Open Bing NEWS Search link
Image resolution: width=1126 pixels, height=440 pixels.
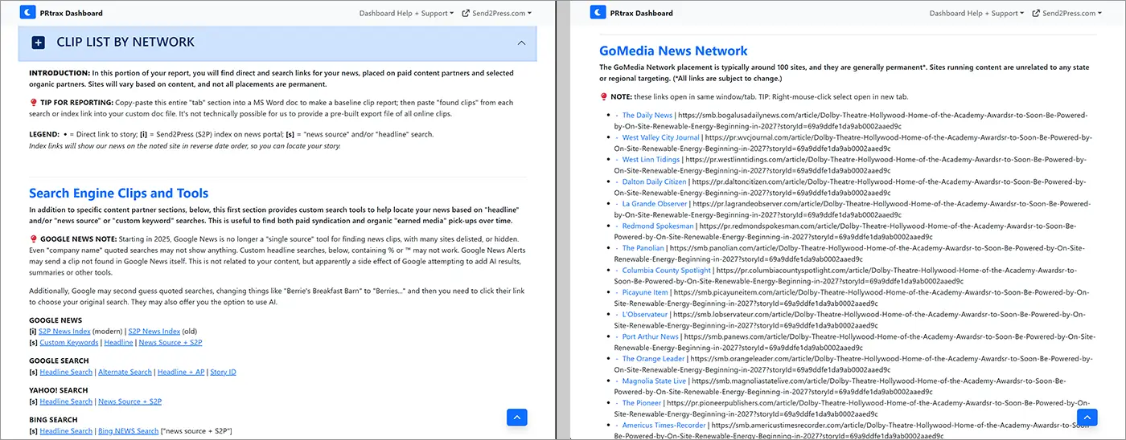129,431
